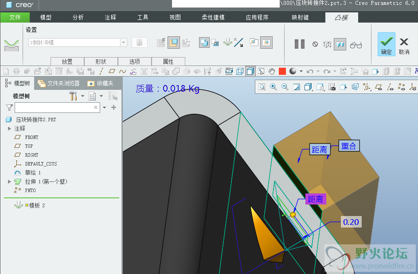418x274 pixels.
Task: Select FRONT plane in model tree
Action: 31,137
